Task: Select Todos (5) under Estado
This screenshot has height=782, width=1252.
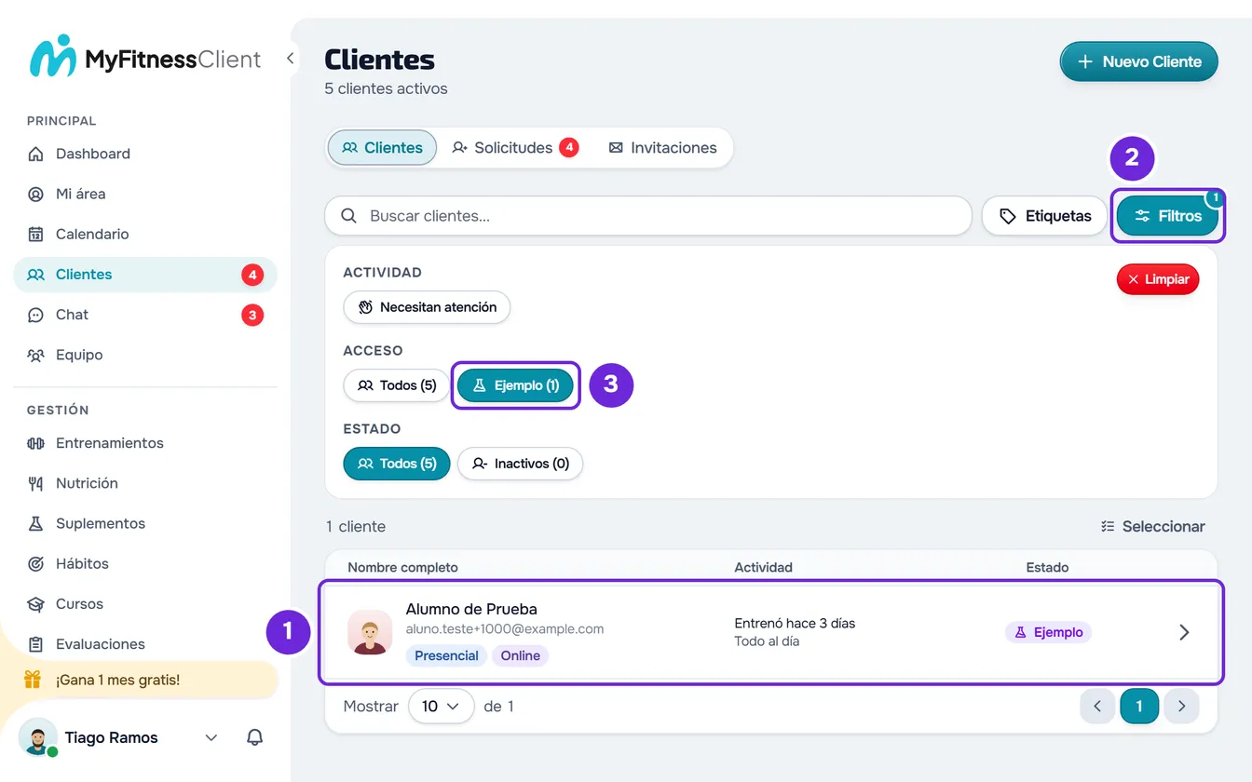Action: (397, 464)
